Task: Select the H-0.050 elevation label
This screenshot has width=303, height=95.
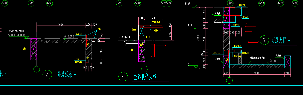Action: click(x=69, y=37)
